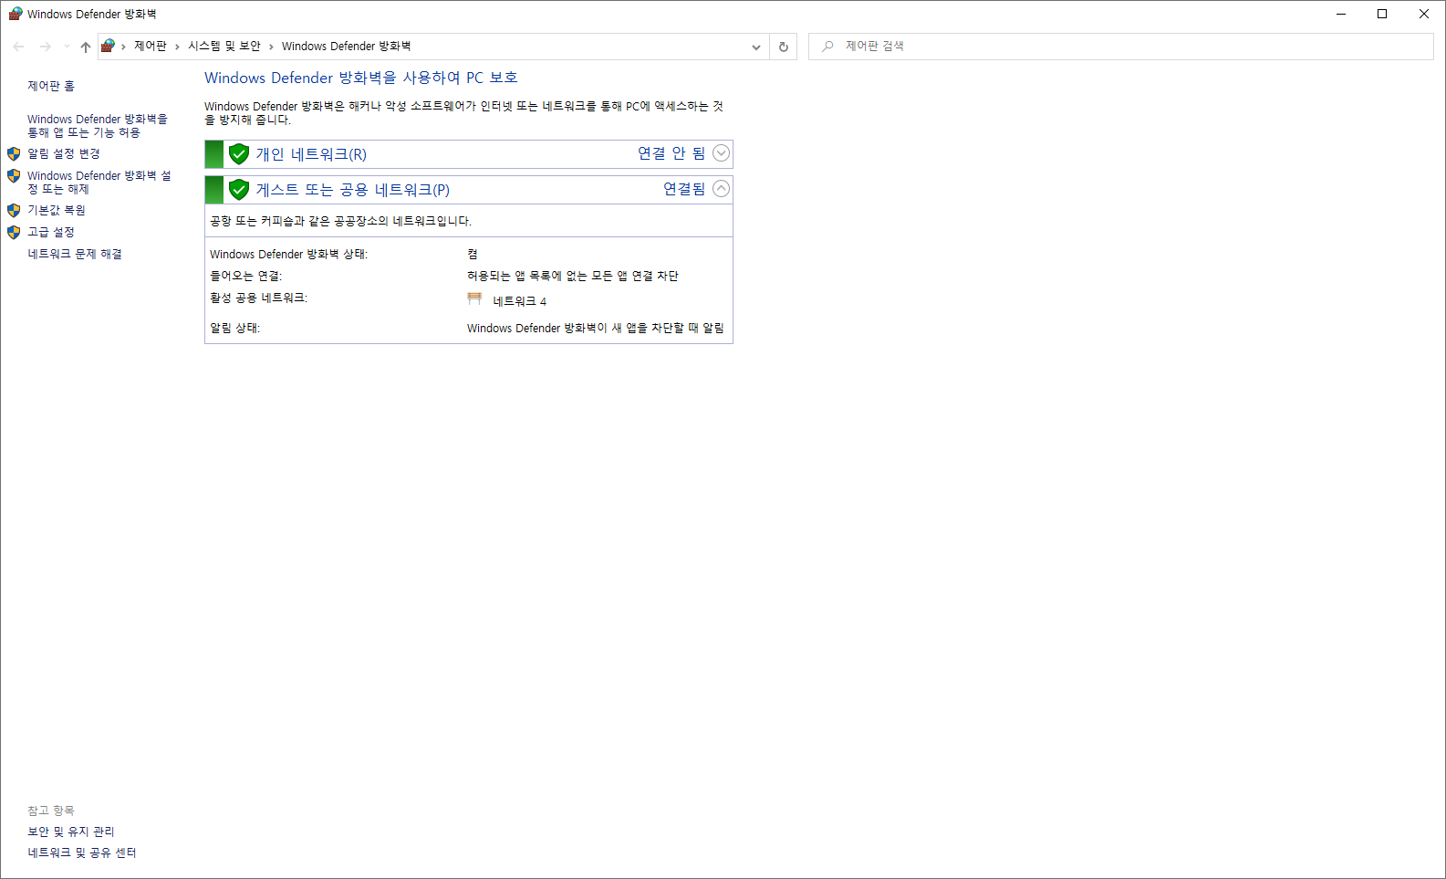The width and height of the screenshot is (1446, 879).
Task: Click the 네트워크 4 bench icon
Action: (474, 298)
